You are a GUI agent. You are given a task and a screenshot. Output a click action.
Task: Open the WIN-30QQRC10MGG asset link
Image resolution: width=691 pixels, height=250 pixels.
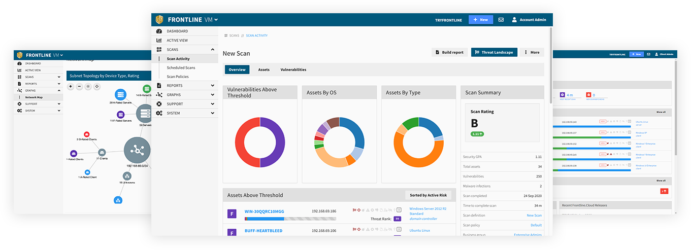point(264,211)
